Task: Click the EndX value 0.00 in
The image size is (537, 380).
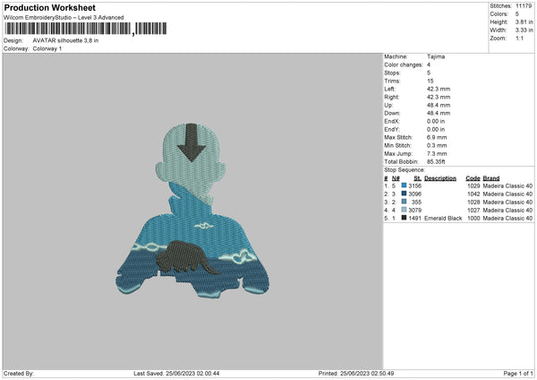Action: coord(436,121)
